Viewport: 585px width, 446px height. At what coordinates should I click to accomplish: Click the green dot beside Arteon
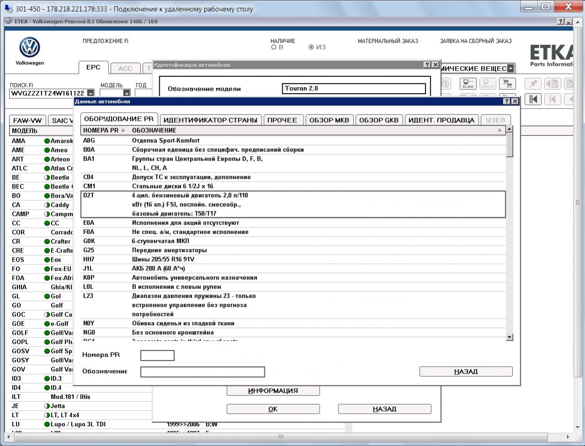[47, 159]
